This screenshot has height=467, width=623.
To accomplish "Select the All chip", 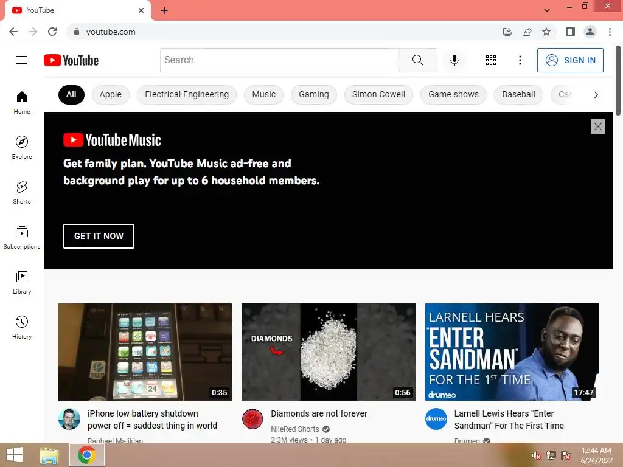I will 72,94.
